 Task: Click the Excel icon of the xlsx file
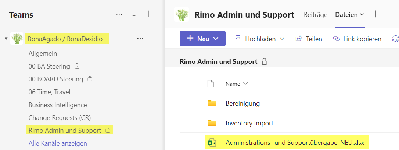(212, 143)
